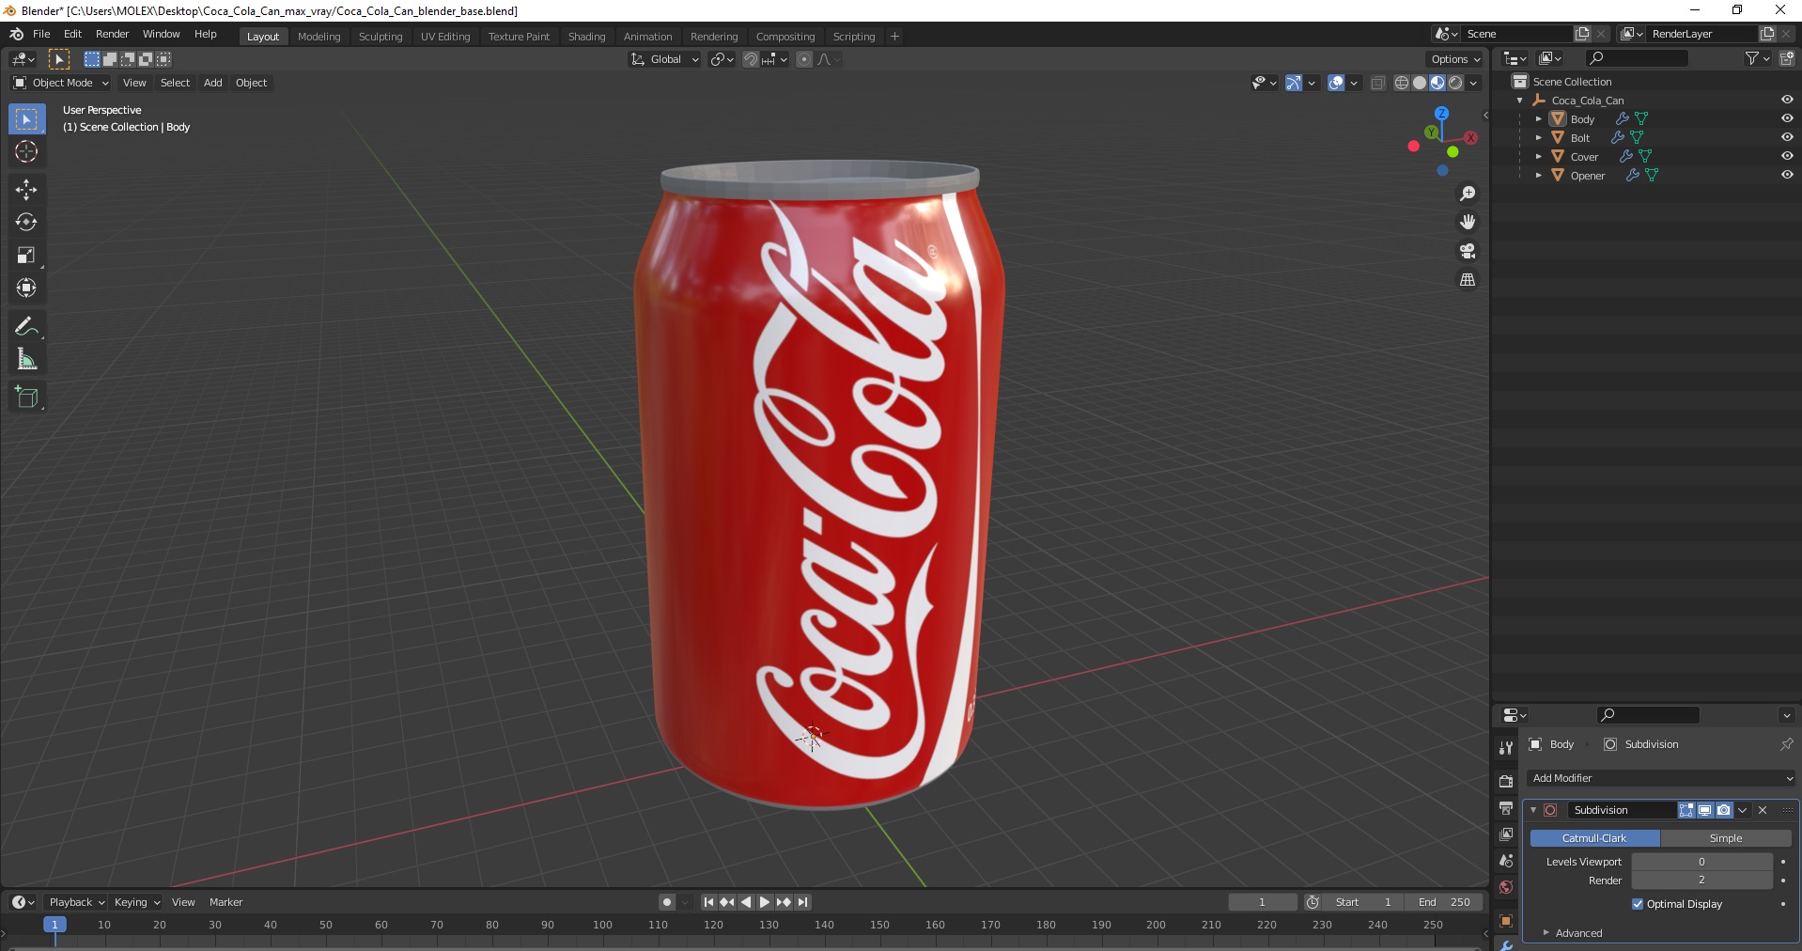The height and width of the screenshot is (951, 1802).
Task: Activate the Transform tool
Action: coord(26,288)
